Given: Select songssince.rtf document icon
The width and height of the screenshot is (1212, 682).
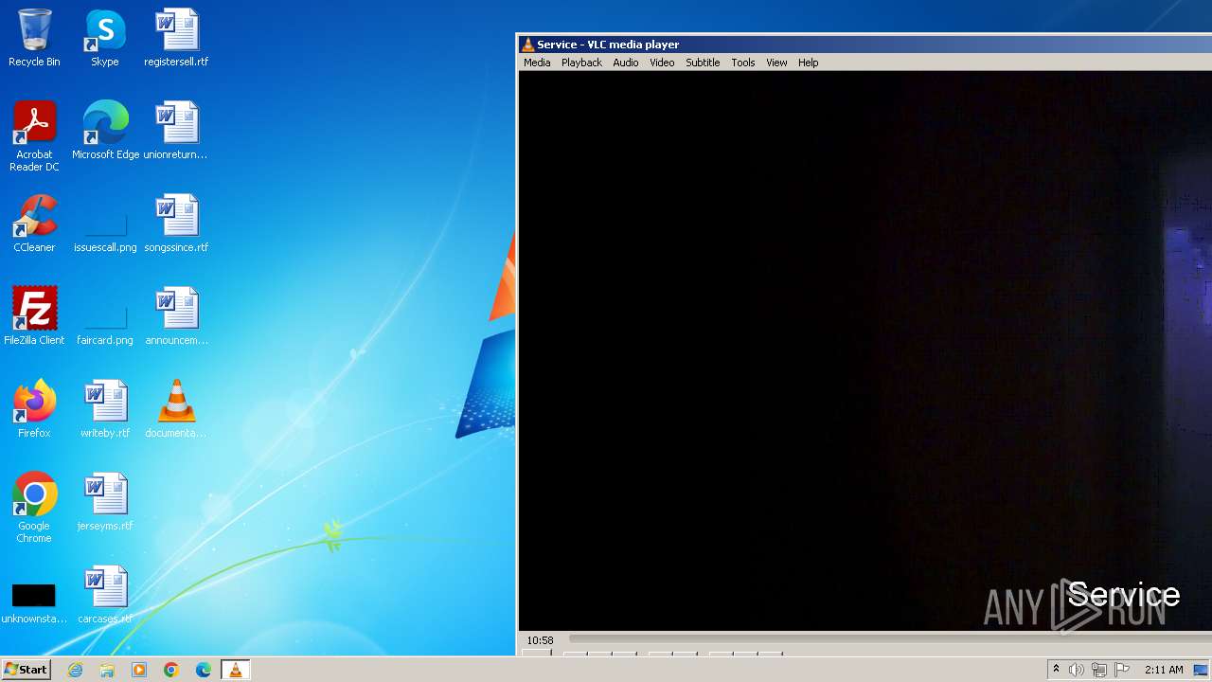Looking at the screenshot, I should pyautogui.click(x=176, y=224).
